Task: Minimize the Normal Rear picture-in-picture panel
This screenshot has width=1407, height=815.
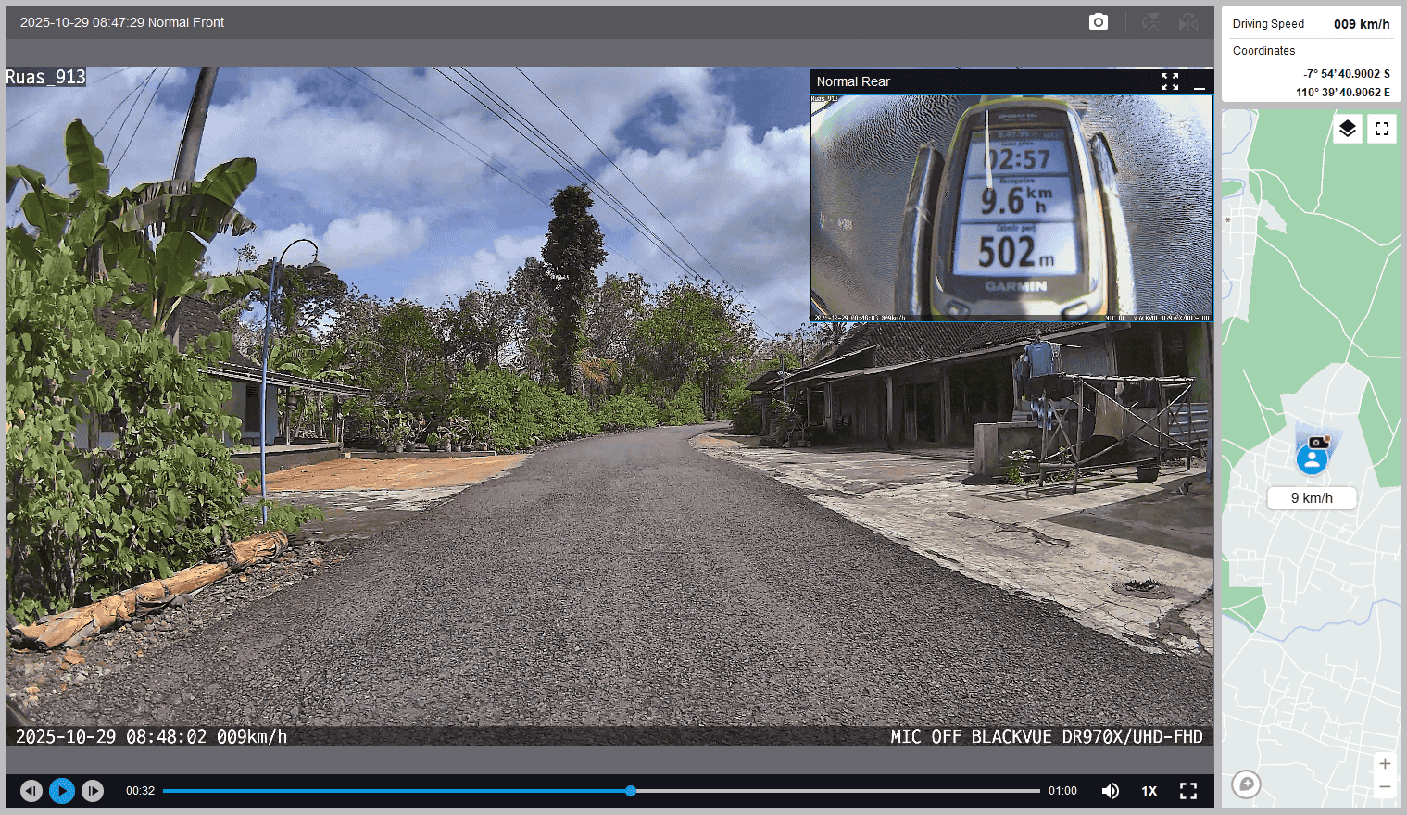Action: (1200, 81)
